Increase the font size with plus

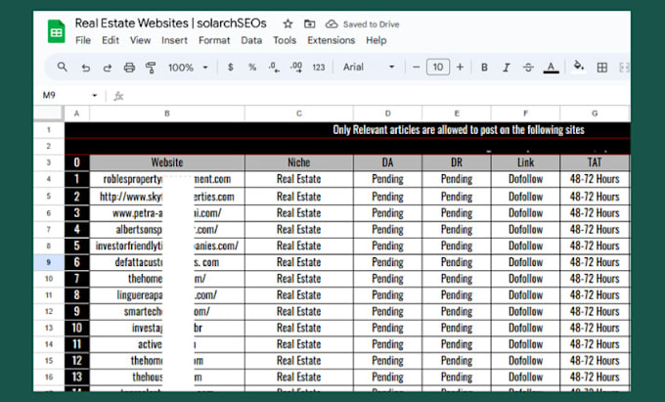pos(461,67)
